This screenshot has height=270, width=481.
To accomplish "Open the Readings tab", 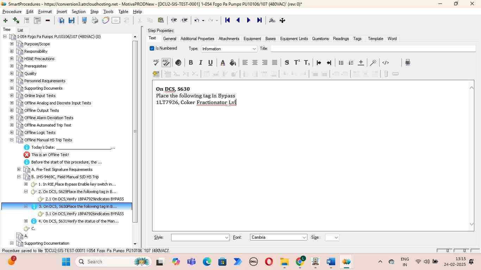I will (341, 39).
